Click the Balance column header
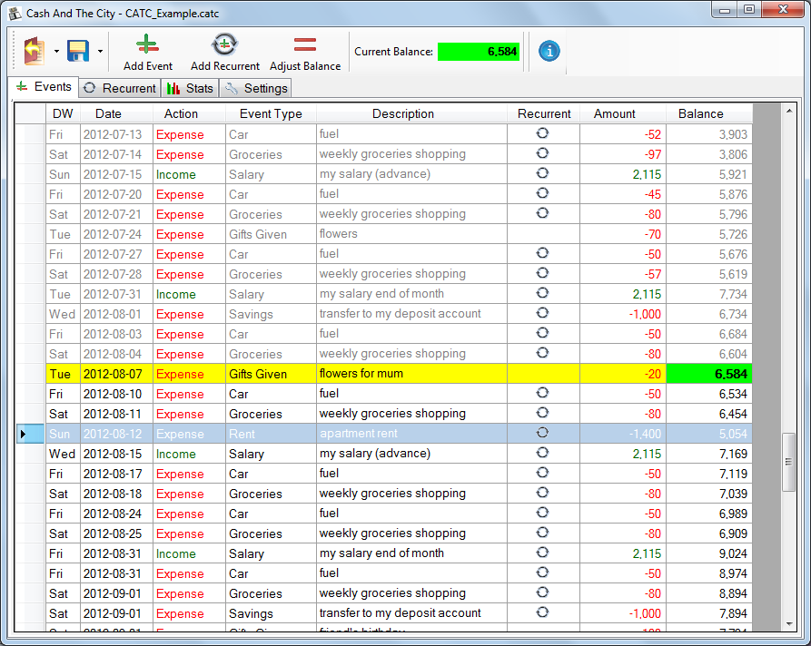 [x=709, y=113]
